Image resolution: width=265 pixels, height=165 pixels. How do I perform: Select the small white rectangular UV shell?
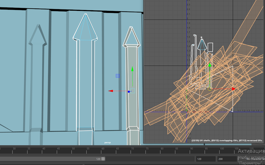tap(211, 47)
